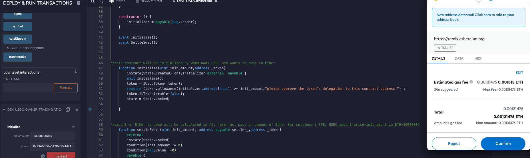Close the DEX_USDCowner.sol tab
Image resolution: width=530 pixels, height=158 pixels.
tap(216, 1)
